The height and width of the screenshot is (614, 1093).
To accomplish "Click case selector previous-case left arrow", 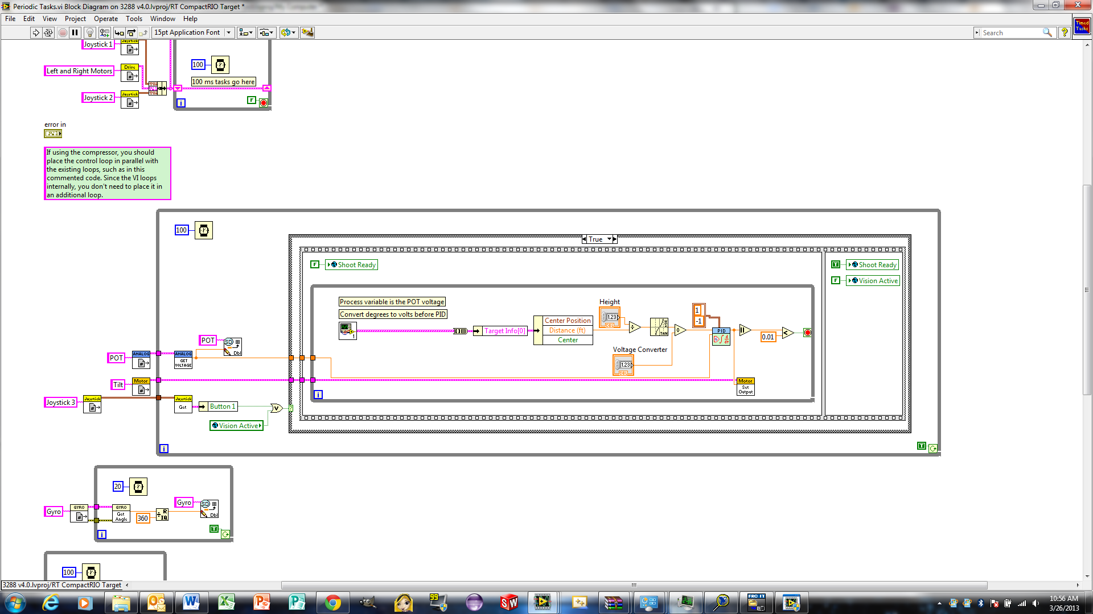I will pos(584,239).
